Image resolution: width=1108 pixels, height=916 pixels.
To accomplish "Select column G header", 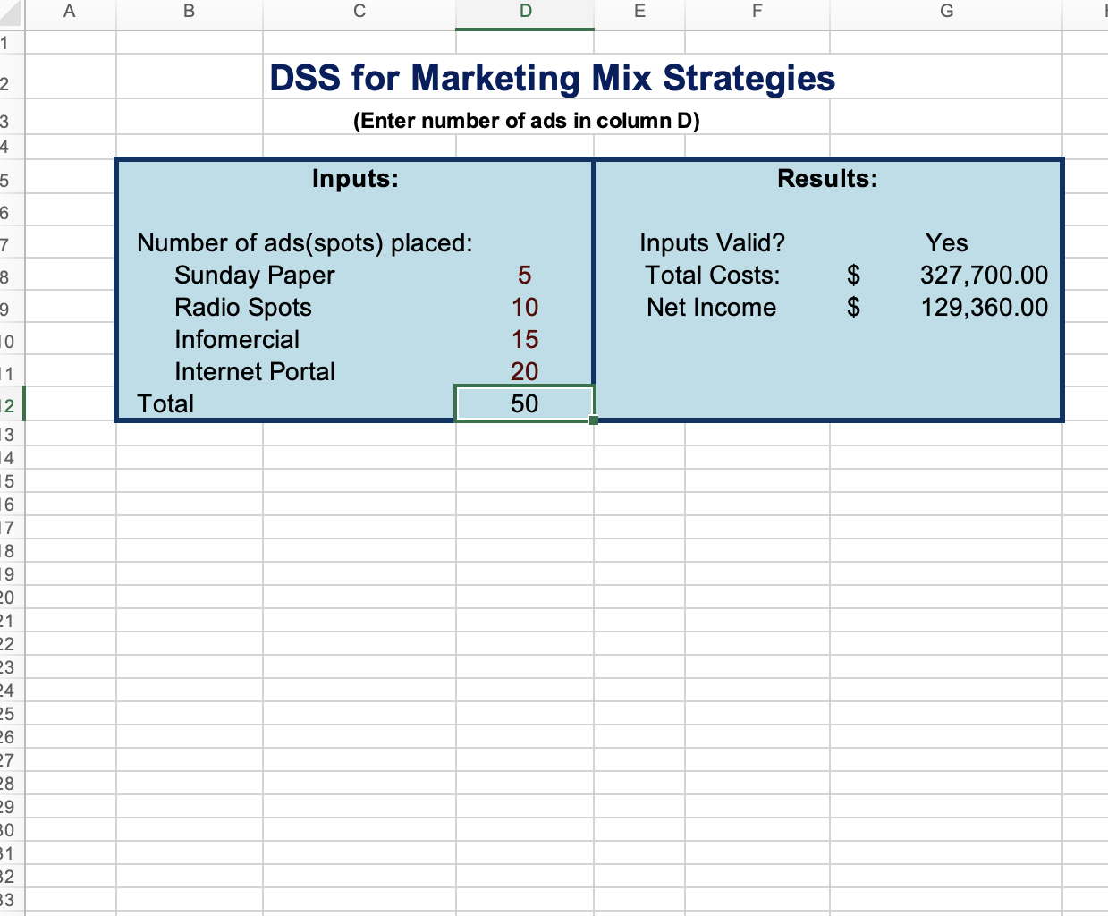I will 946,12.
